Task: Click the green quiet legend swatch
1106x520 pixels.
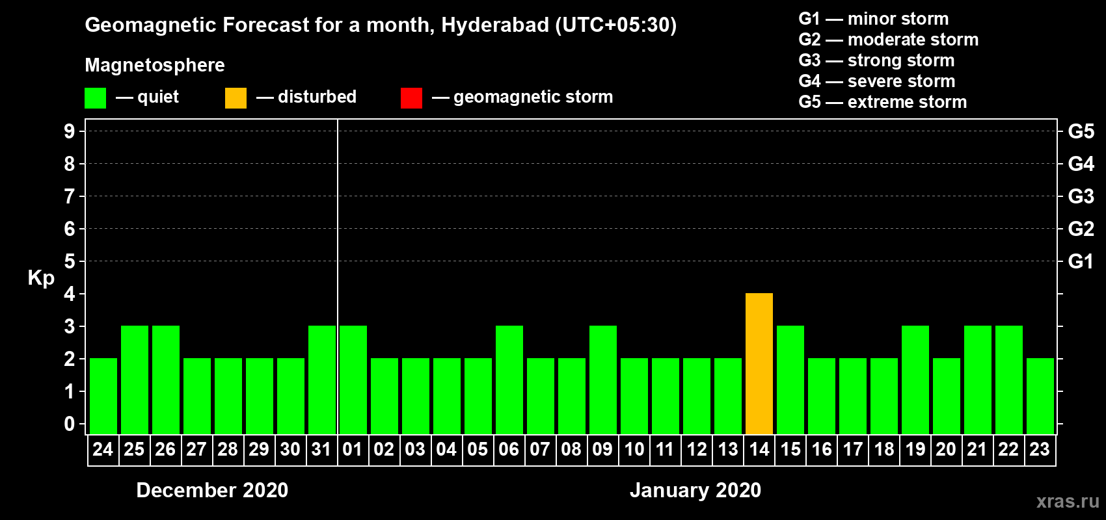Action: [96, 98]
